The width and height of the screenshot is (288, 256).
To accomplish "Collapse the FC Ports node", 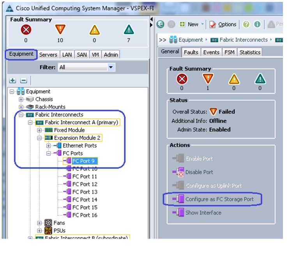I will coord(48,154).
